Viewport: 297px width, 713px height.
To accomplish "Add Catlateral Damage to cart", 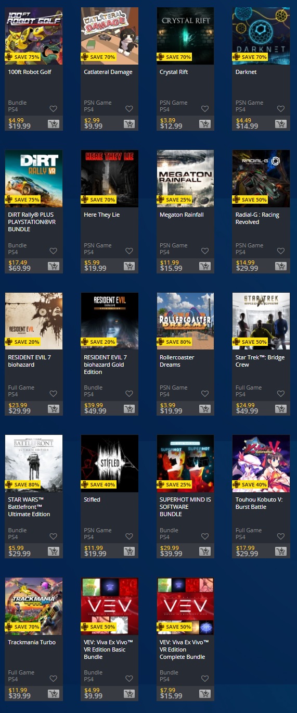I will 130,124.
